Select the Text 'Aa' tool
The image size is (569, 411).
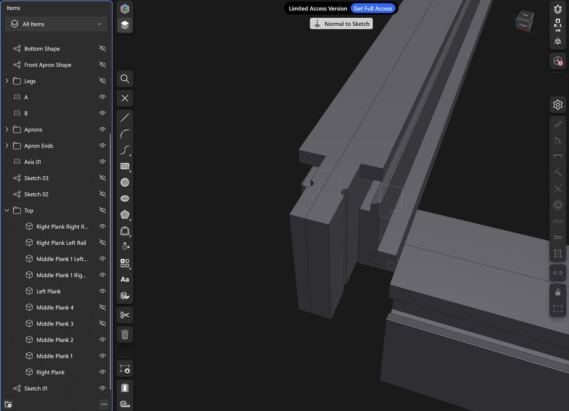click(x=125, y=279)
